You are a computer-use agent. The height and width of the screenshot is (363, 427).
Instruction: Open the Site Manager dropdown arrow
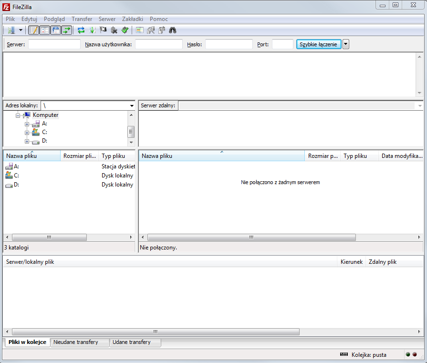[x=21, y=30]
